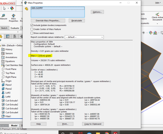Enable Create Center of Mass feature checkbox
This screenshot has height=134, width=163.
[x=32, y=29]
